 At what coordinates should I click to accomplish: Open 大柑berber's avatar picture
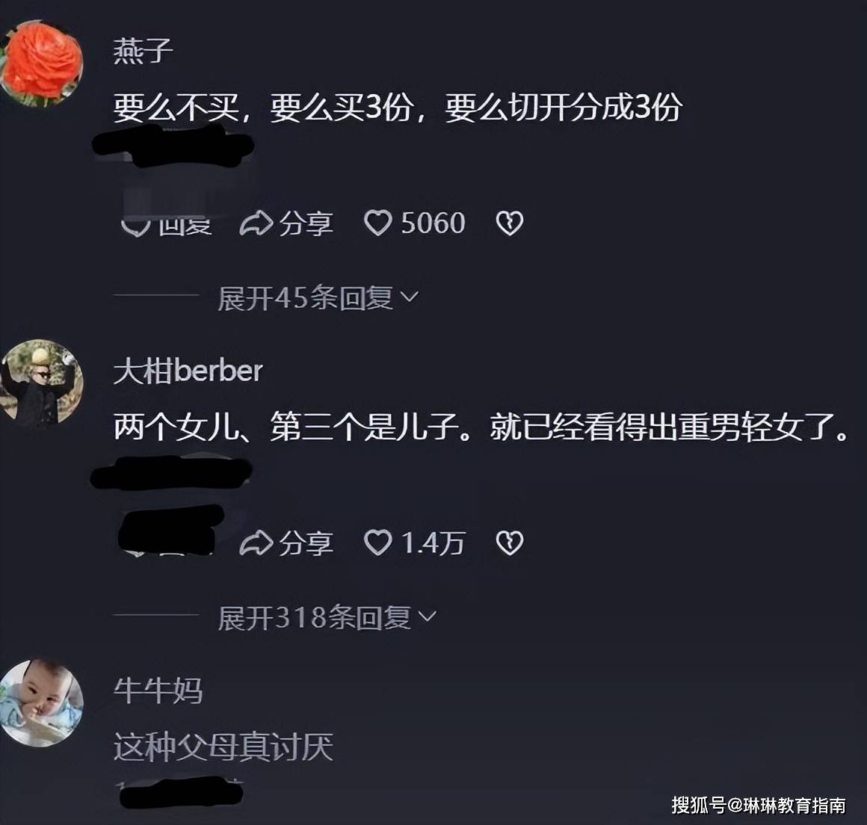(x=41, y=383)
